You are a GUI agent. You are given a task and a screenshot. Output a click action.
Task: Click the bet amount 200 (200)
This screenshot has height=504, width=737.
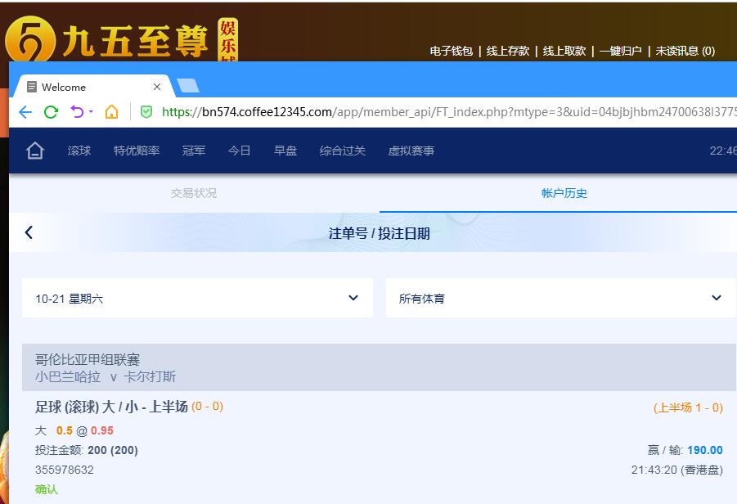pos(113,450)
